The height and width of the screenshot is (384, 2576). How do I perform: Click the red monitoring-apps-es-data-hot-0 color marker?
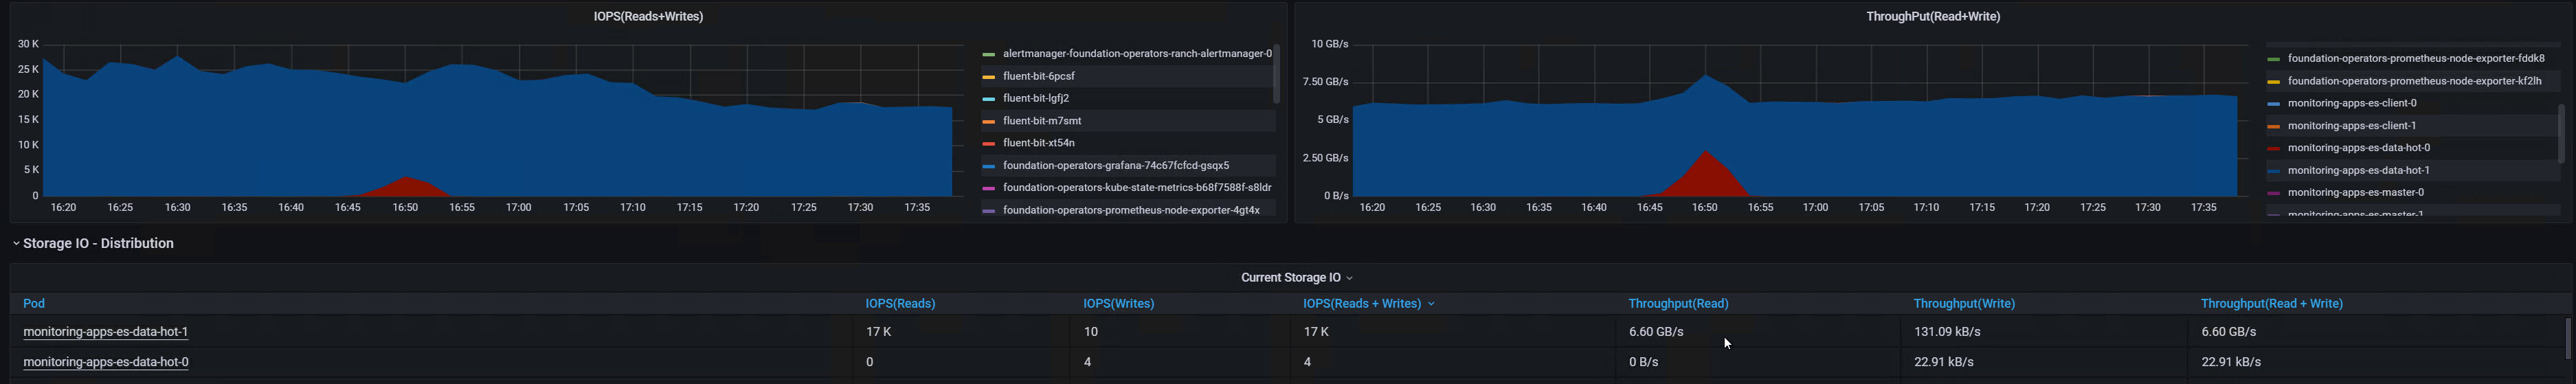tap(2273, 148)
